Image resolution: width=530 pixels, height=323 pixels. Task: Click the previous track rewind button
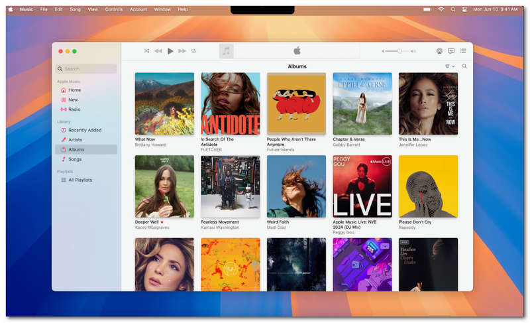coord(158,51)
